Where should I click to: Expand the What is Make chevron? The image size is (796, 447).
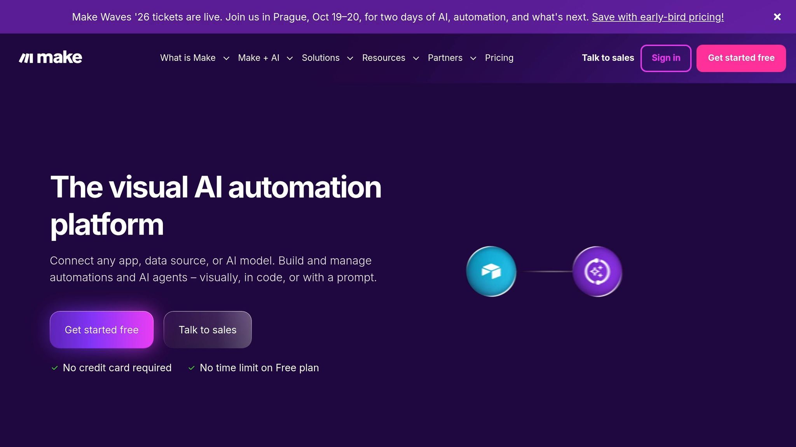click(226, 58)
